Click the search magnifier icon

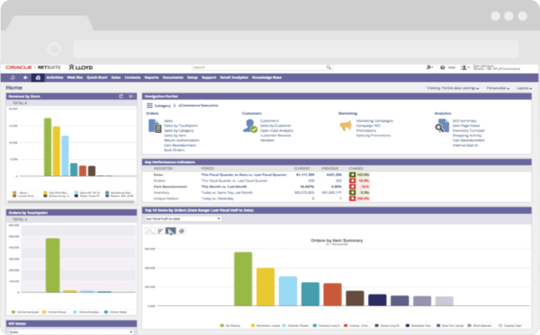tap(328, 67)
